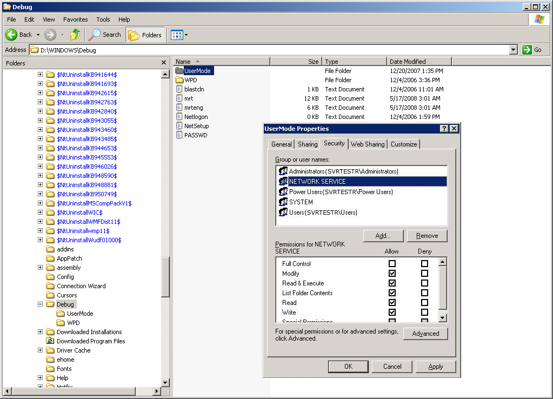
Task: Toggle Allow checkbox for Write
Action: (392, 312)
